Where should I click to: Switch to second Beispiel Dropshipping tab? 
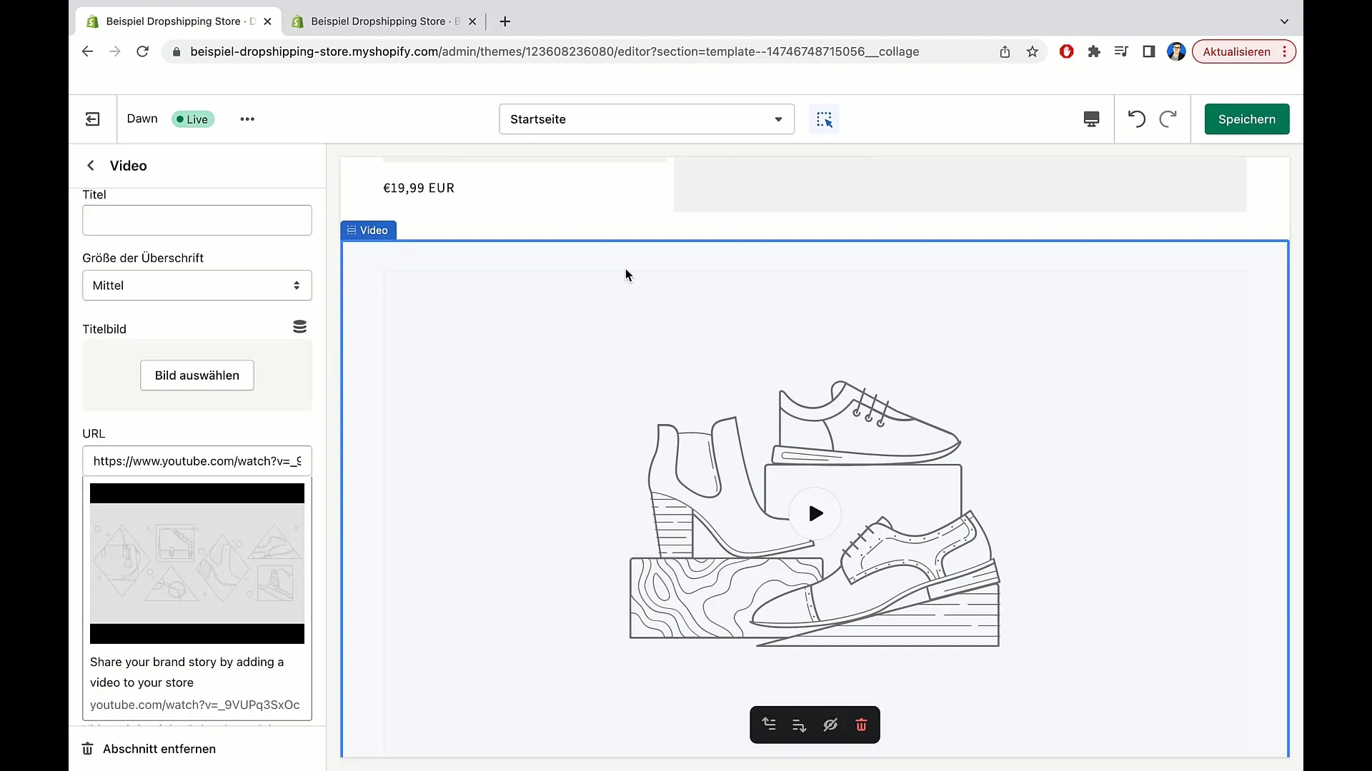[379, 21]
